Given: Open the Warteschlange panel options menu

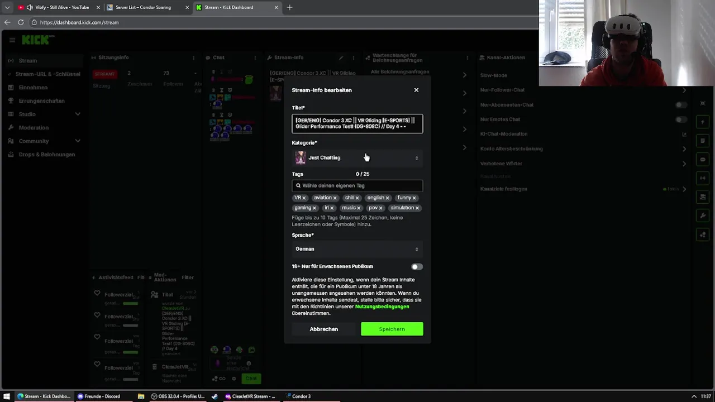Looking at the screenshot, I should (466, 58).
